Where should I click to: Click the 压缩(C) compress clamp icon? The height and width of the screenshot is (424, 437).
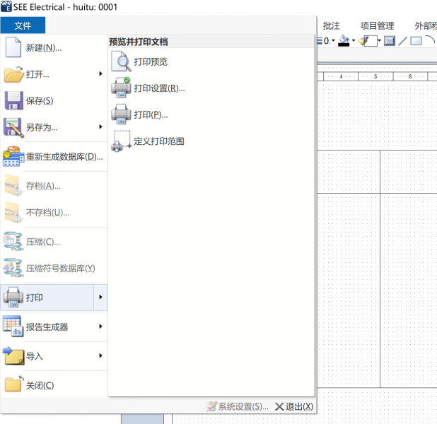[x=13, y=241]
